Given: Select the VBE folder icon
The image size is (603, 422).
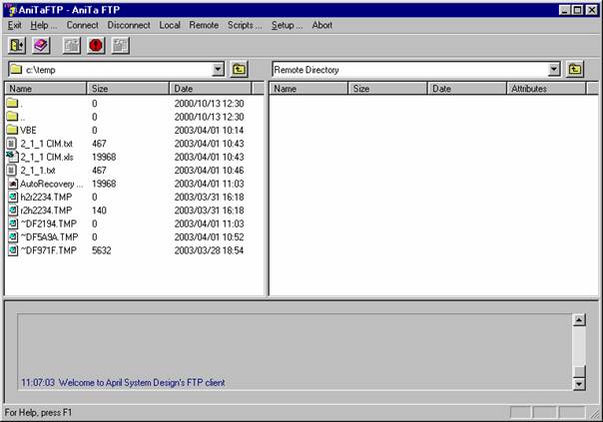Looking at the screenshot, I should [x=12, y=130].
